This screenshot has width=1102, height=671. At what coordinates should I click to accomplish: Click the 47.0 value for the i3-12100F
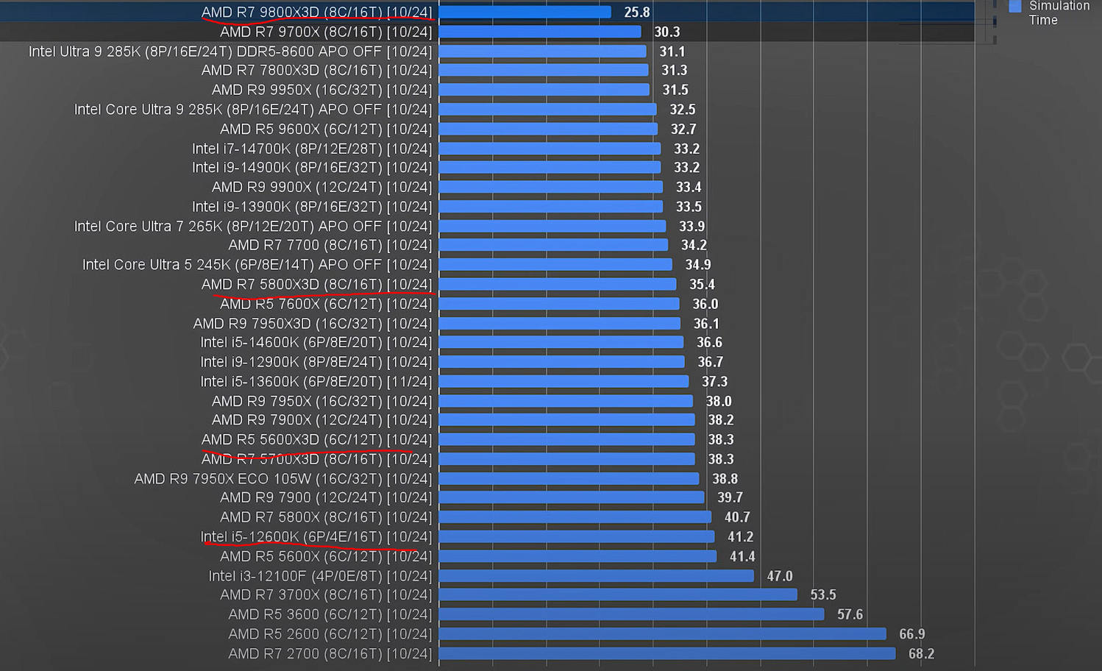(780, 575)
